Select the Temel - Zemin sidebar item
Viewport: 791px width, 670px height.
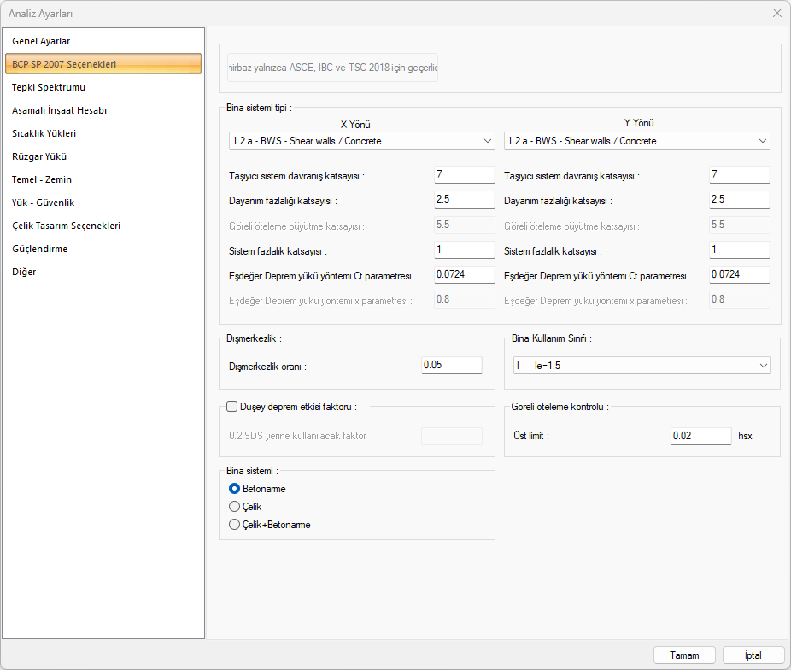tap(42, 179)
